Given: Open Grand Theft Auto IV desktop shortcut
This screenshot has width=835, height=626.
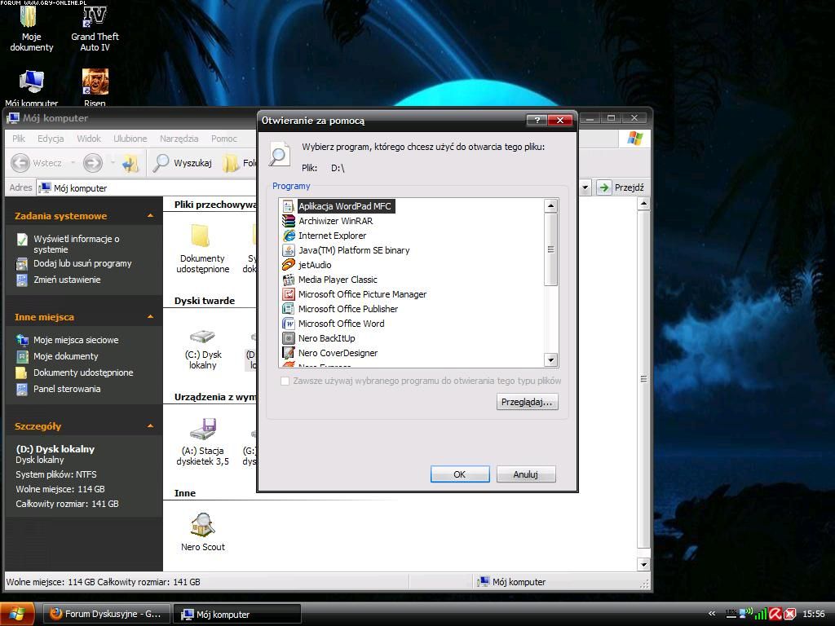Looking at the screenshot, I should click(95, 18).
